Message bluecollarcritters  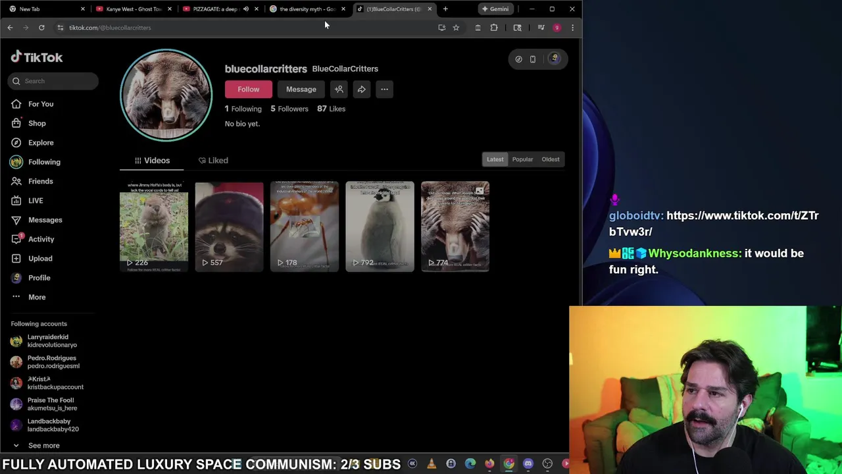(301, 89)
